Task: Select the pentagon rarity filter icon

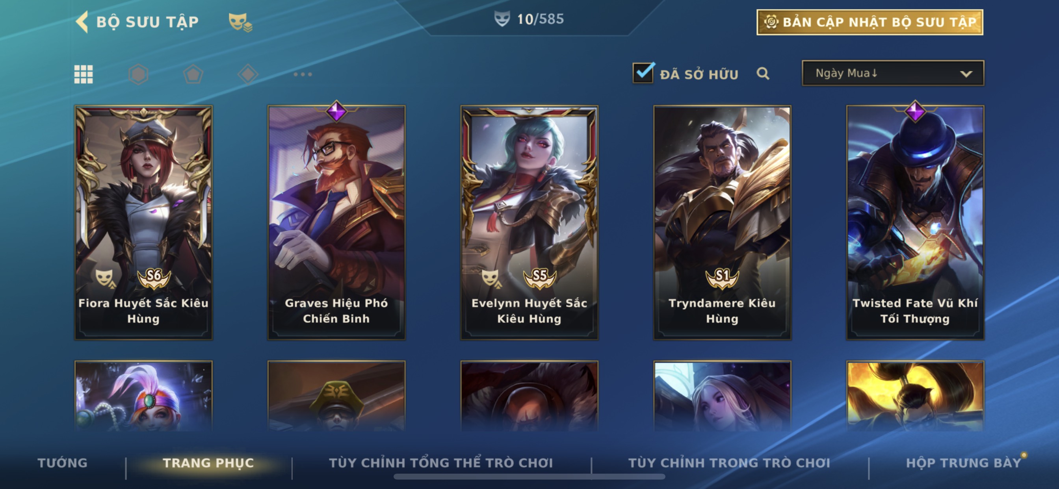Action: click(x=193, y=74)
